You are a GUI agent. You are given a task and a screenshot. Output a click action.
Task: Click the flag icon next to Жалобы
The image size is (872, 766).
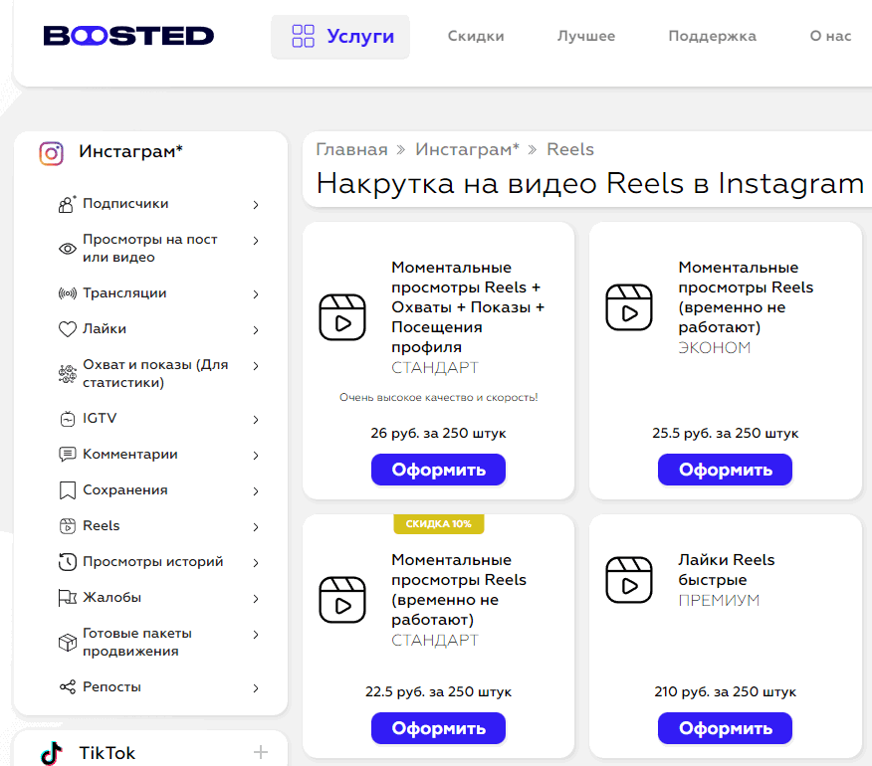[67, 598]
